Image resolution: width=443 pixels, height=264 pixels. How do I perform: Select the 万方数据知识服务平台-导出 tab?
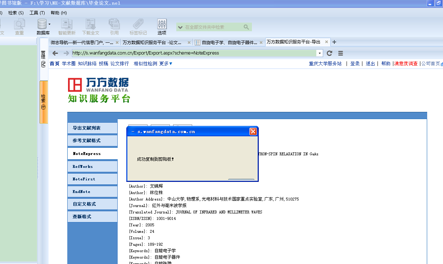tap(294, 42)
